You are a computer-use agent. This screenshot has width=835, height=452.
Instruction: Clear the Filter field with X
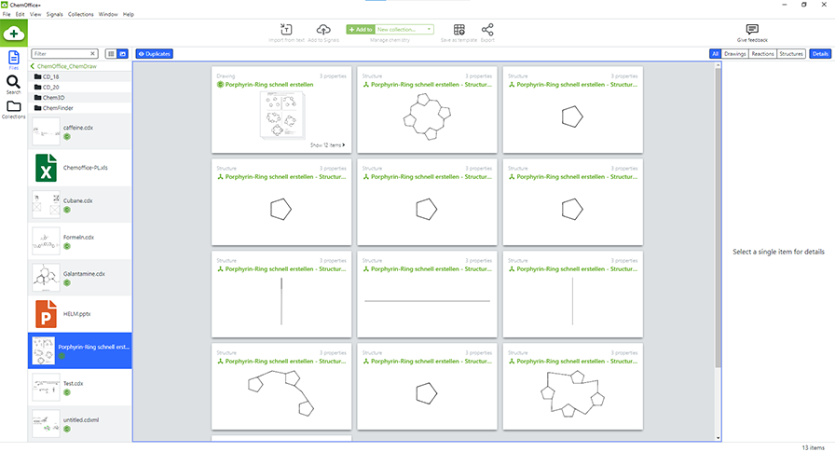[92, 54]
